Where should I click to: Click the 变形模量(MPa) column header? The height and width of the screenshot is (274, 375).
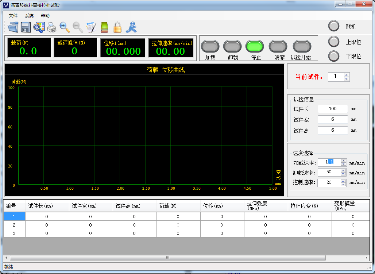coord(351,206)
